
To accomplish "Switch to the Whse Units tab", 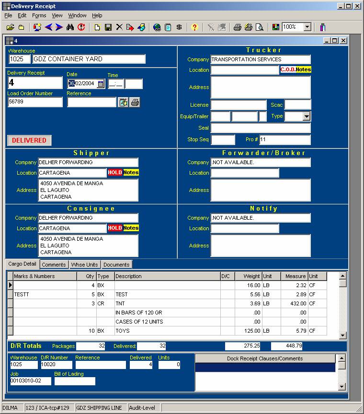I will 85,265.
